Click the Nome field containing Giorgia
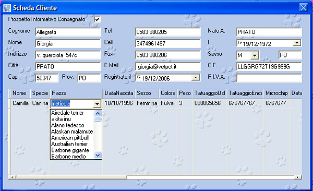The width and height of the screenshot is (313, 191). pyautogui.click(x=68, y=43)
